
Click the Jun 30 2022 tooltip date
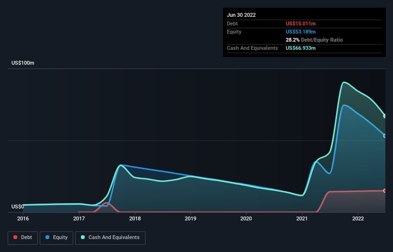coord(241,15)
